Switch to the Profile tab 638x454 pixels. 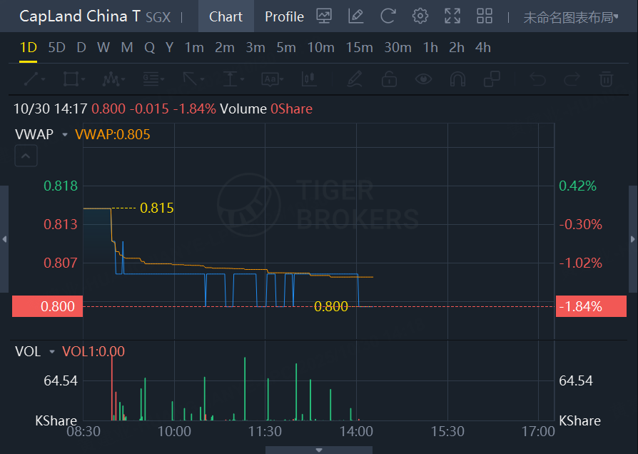click(x=284, y=16)
